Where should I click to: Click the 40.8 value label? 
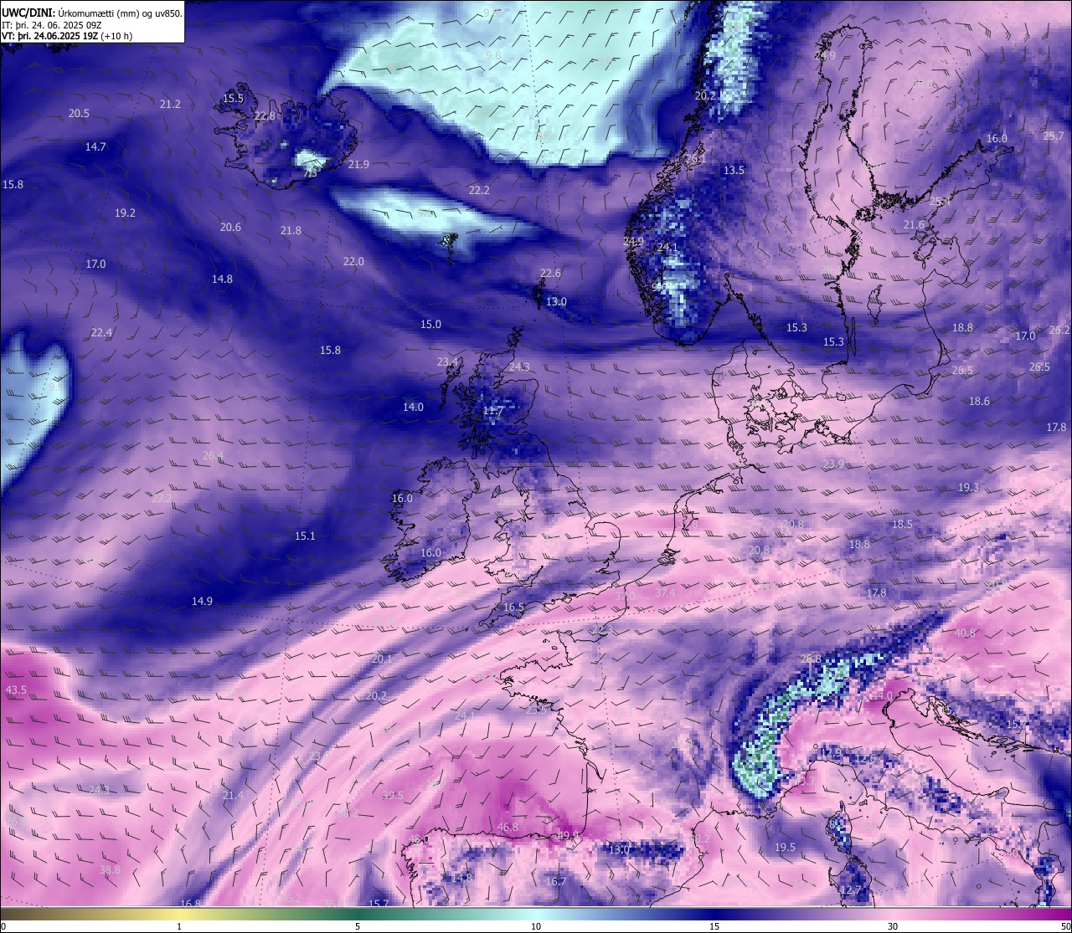(965, 633)
